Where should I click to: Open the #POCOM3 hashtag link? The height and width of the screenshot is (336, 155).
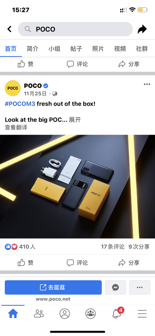point(20,104)
